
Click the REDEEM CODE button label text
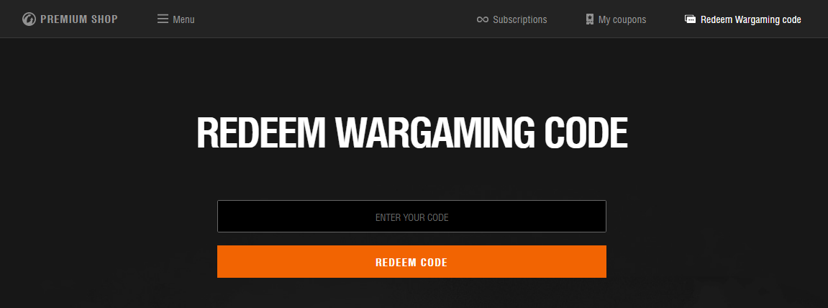[411, 263]
